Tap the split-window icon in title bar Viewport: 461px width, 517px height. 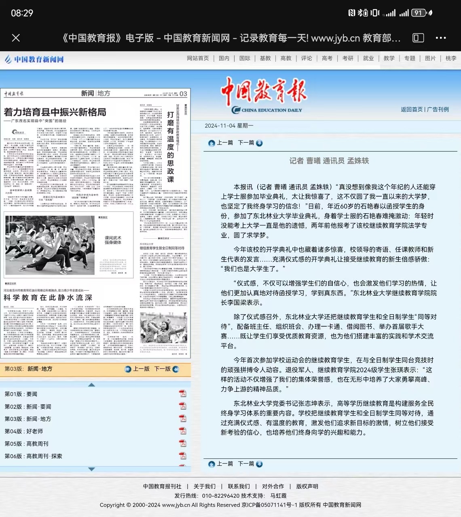(418, 38)
